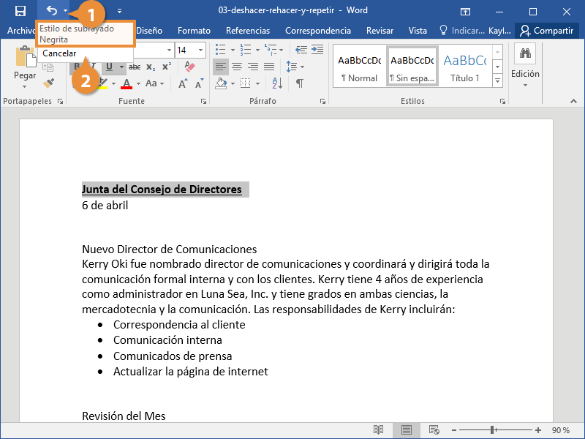Viewport: 585px width, 439px height.
Task: Toggle strikethrough abc button
Action: (x=135, y=67)
